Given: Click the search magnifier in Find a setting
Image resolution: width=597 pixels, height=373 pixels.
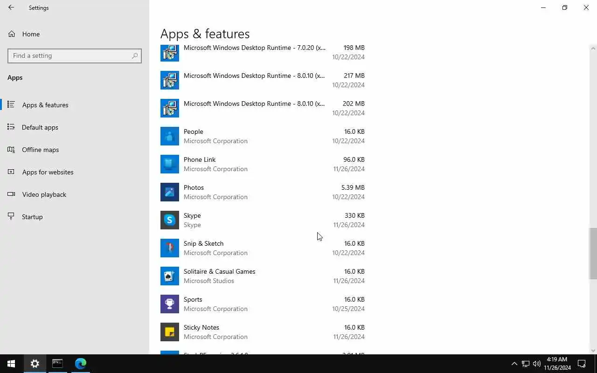Looking at the screenshot, I should (x=135, y=55).
